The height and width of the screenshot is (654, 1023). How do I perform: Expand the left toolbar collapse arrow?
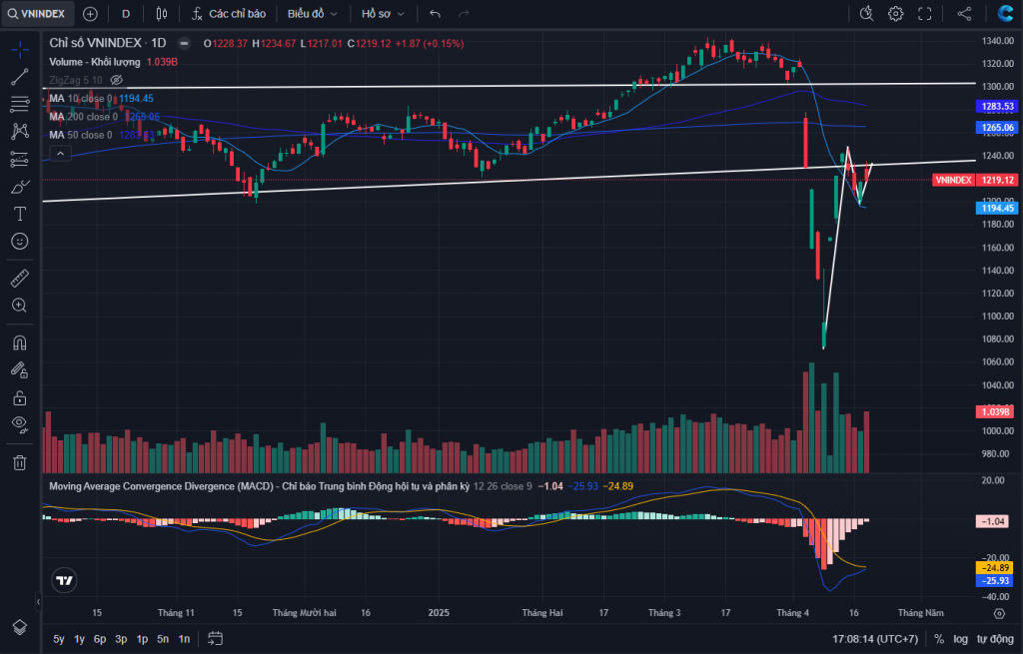point(38,602)
